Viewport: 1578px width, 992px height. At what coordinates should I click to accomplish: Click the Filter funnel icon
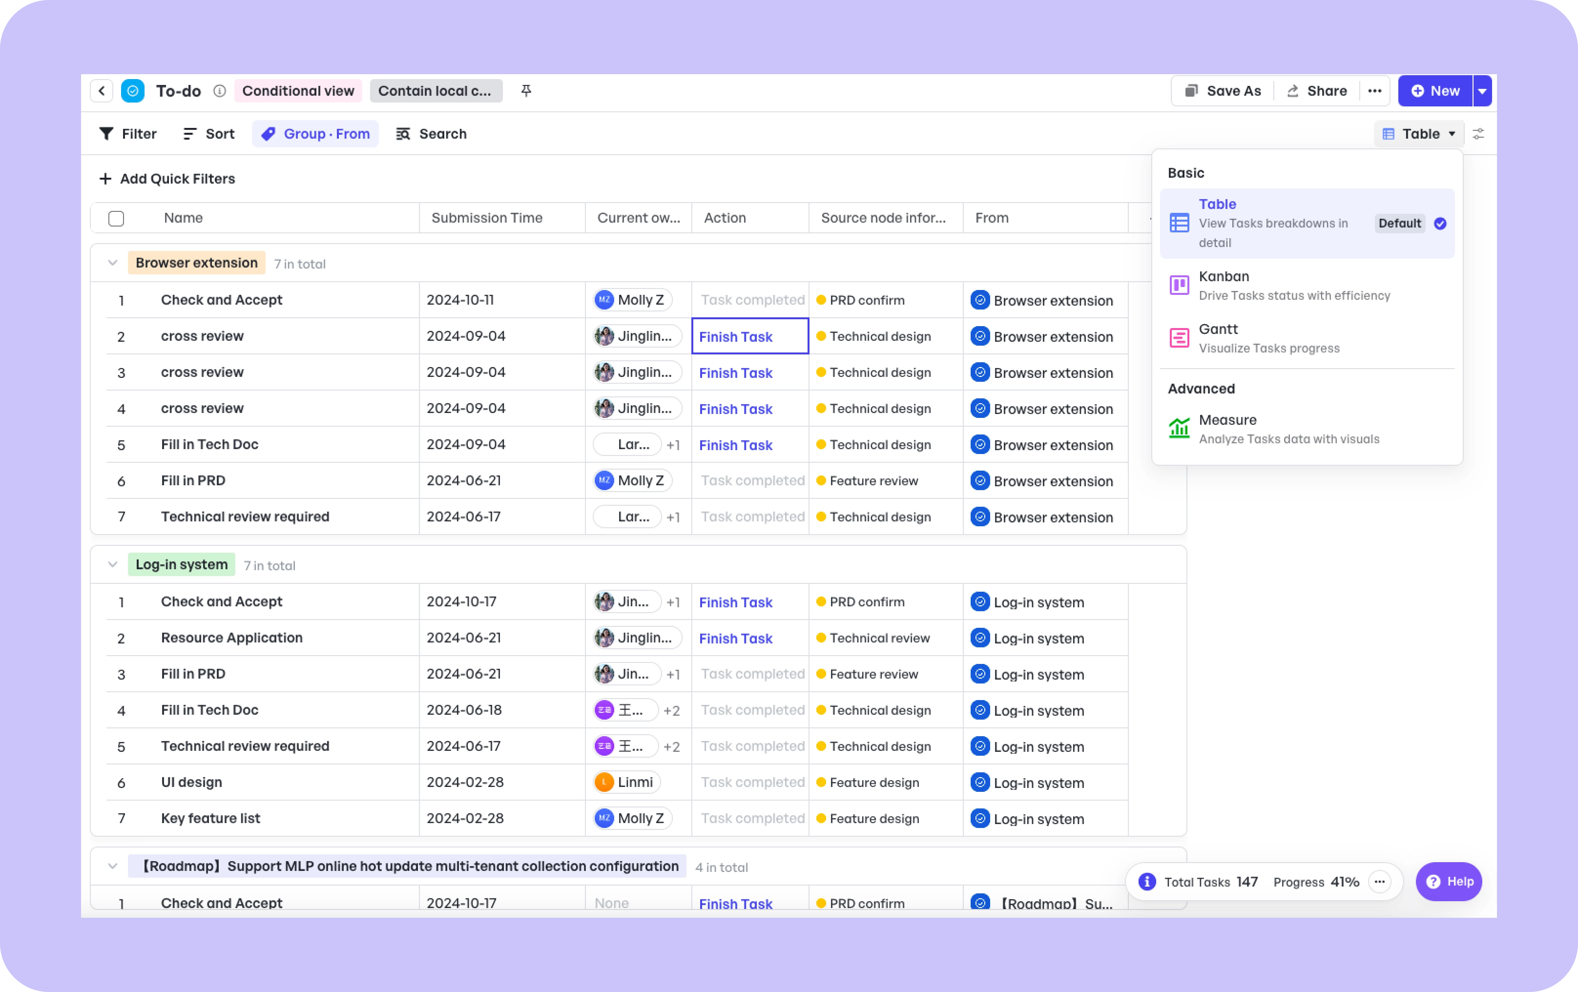106,134
